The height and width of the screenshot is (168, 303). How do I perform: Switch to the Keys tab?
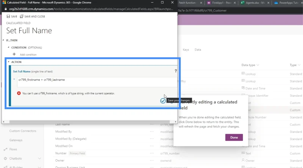pos(186,50)
